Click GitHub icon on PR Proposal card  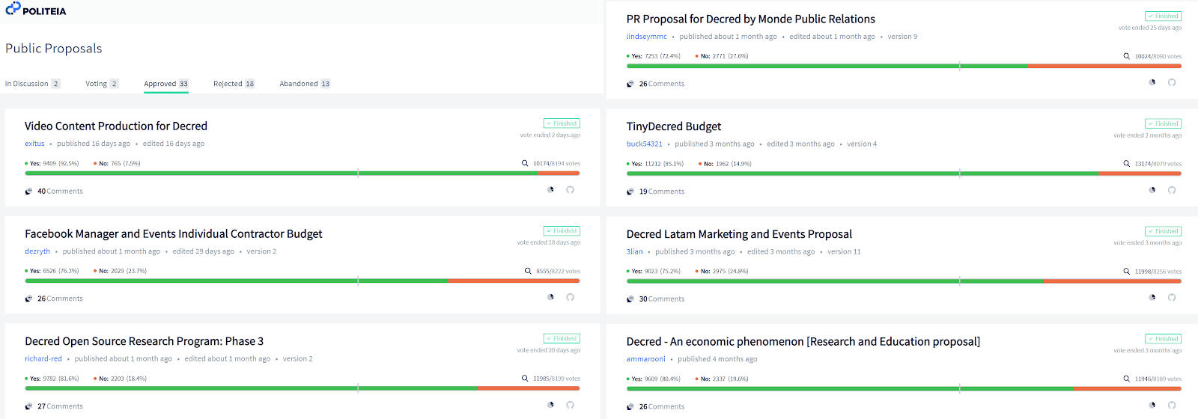pyautogui.click(x=1172, y=82)
